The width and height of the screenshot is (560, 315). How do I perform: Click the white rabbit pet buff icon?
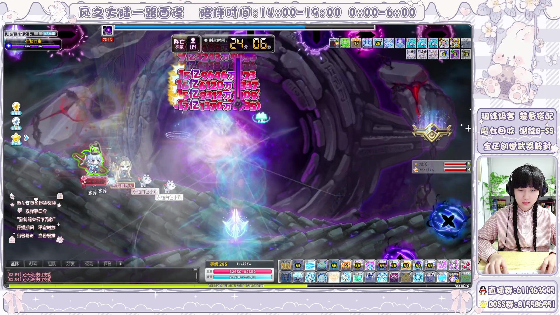411,54
